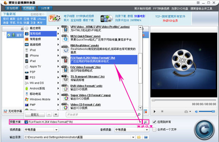Click 升级VIP会员 link
219x142 pixels.
click(x=170, y=21)
